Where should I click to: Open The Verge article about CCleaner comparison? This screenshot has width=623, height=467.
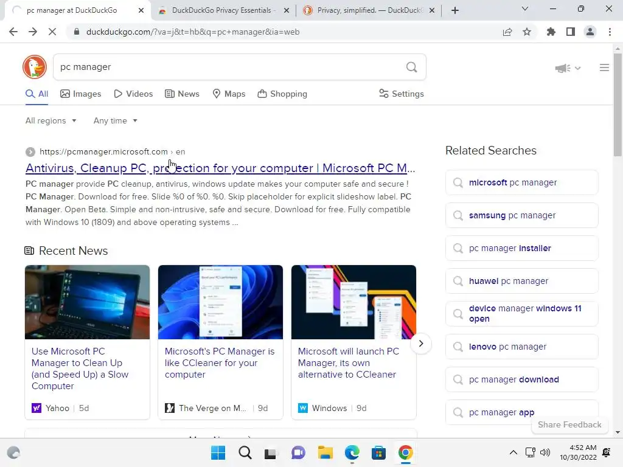pyautogui.click(x=219, y=363)
